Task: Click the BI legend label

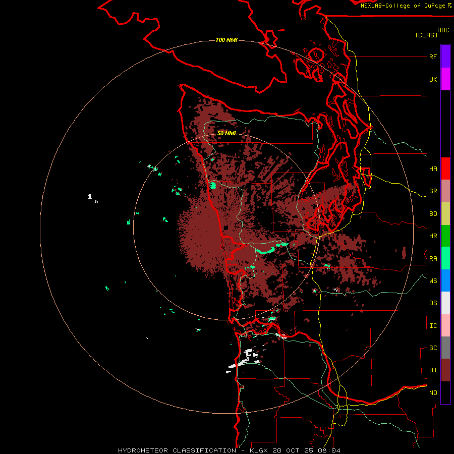Action: pyautogui.click(x=433, y=370)
